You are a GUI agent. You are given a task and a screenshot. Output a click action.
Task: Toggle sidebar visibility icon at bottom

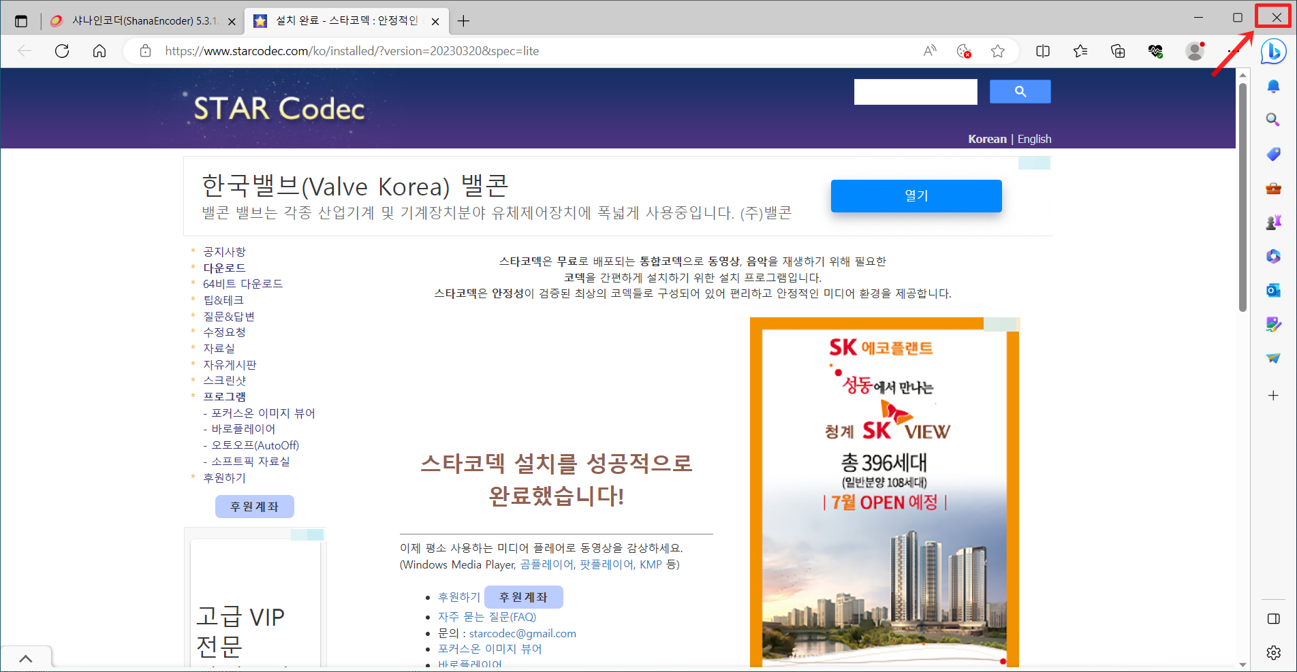(x=1273, y=619)
